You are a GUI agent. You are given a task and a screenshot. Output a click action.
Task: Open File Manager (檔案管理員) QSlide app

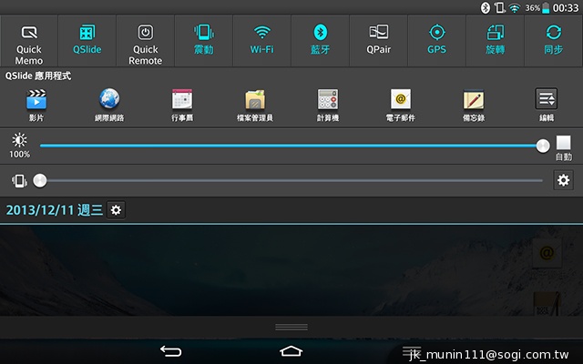255,105
